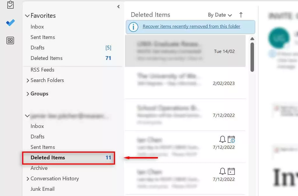Open the Tasks clipboard icon
The width and height of the screenshot is (298, 196).
10,5
